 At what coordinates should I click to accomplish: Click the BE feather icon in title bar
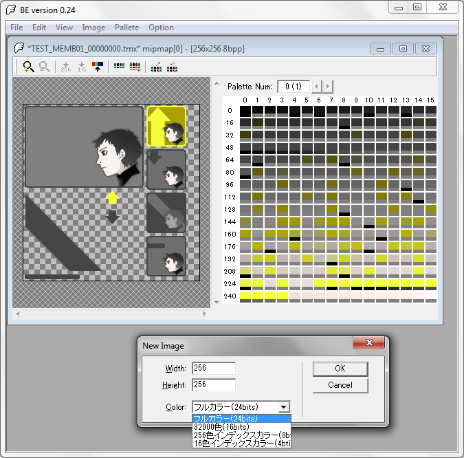(11, 10)
